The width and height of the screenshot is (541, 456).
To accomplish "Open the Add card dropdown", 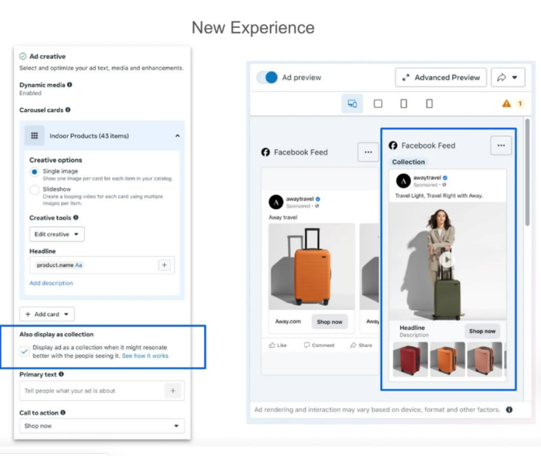I will pos(47,314).
